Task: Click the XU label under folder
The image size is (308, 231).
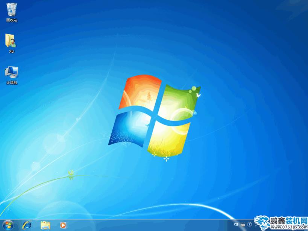Action: 12,51
